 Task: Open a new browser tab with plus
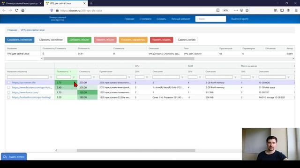click(91, 3)
